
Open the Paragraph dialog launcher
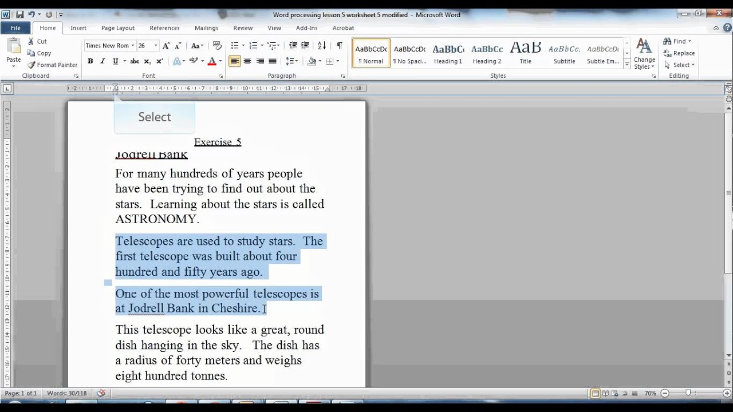pos(343,76)
